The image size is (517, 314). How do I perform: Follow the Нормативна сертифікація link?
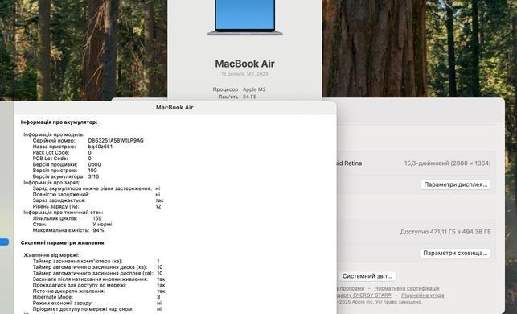pos(407,288)
